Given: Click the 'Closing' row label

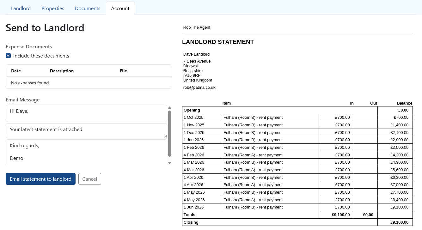Looking at the screenshot, I should (191, 222).
